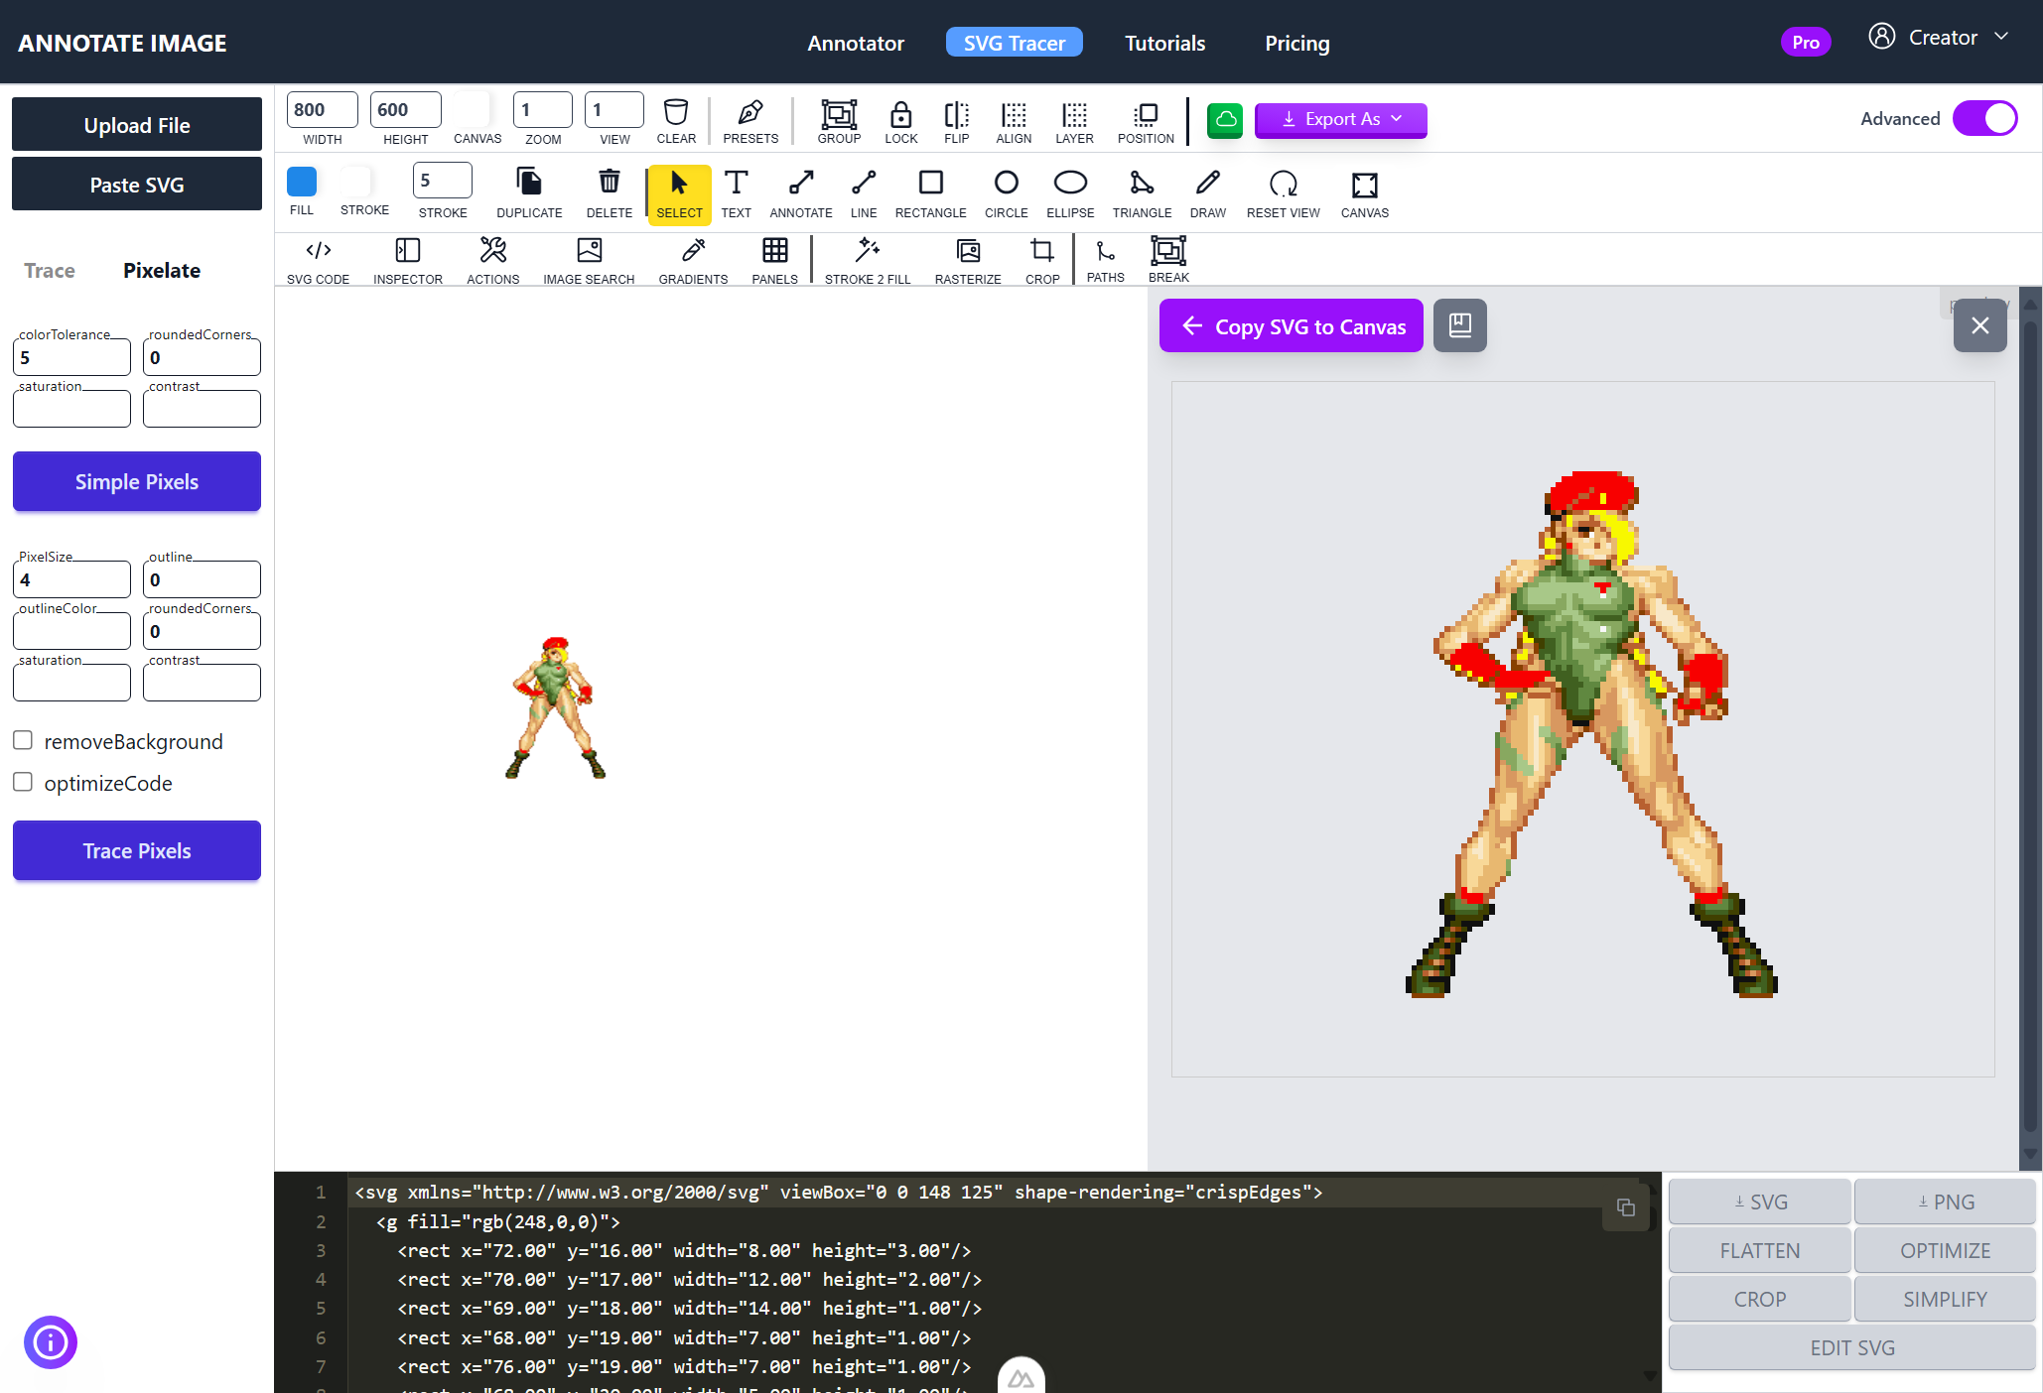The width and height of the screenshot is (2043, 1393).
Task: Toggle the Advanced switch off
Action: 1984,119
